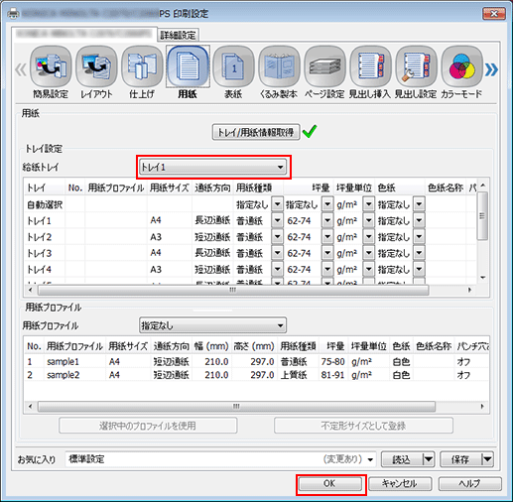Select the sample2 profile row

point(256,375)
